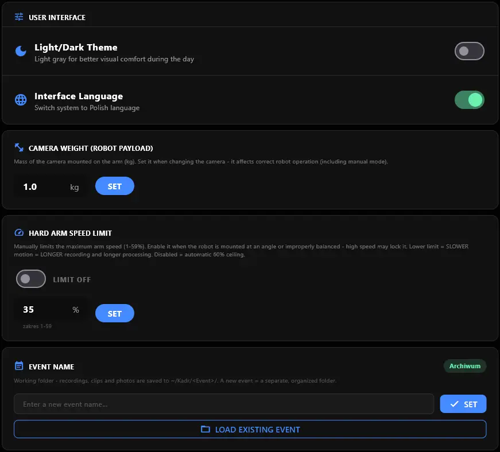Click the folder icon in Load Existing Event
The image size is (500, 452).
(x=206, y=429)
